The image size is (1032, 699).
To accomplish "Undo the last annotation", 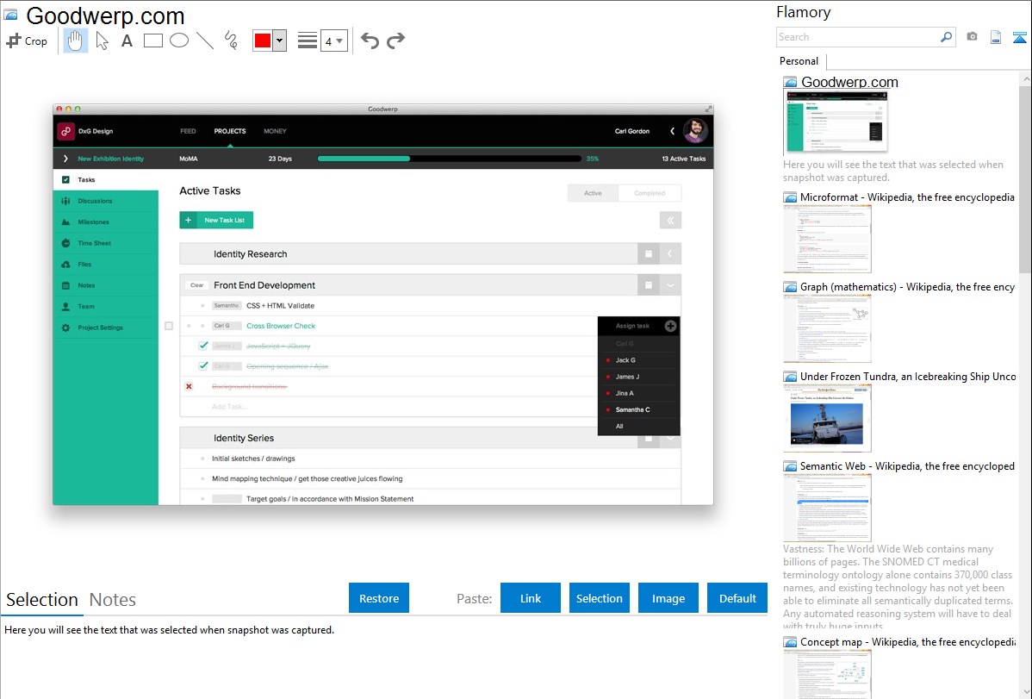I will pyautogui.click(x=370, y=41).
